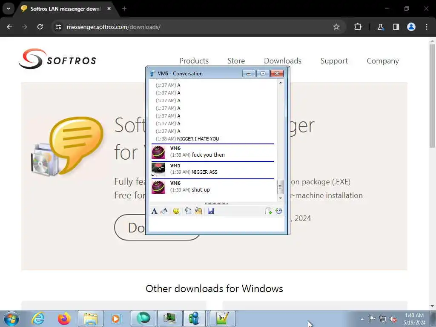Open Windows Media Player from the taskbar
The width and height of the screenshot is (436, 327).
116,318
